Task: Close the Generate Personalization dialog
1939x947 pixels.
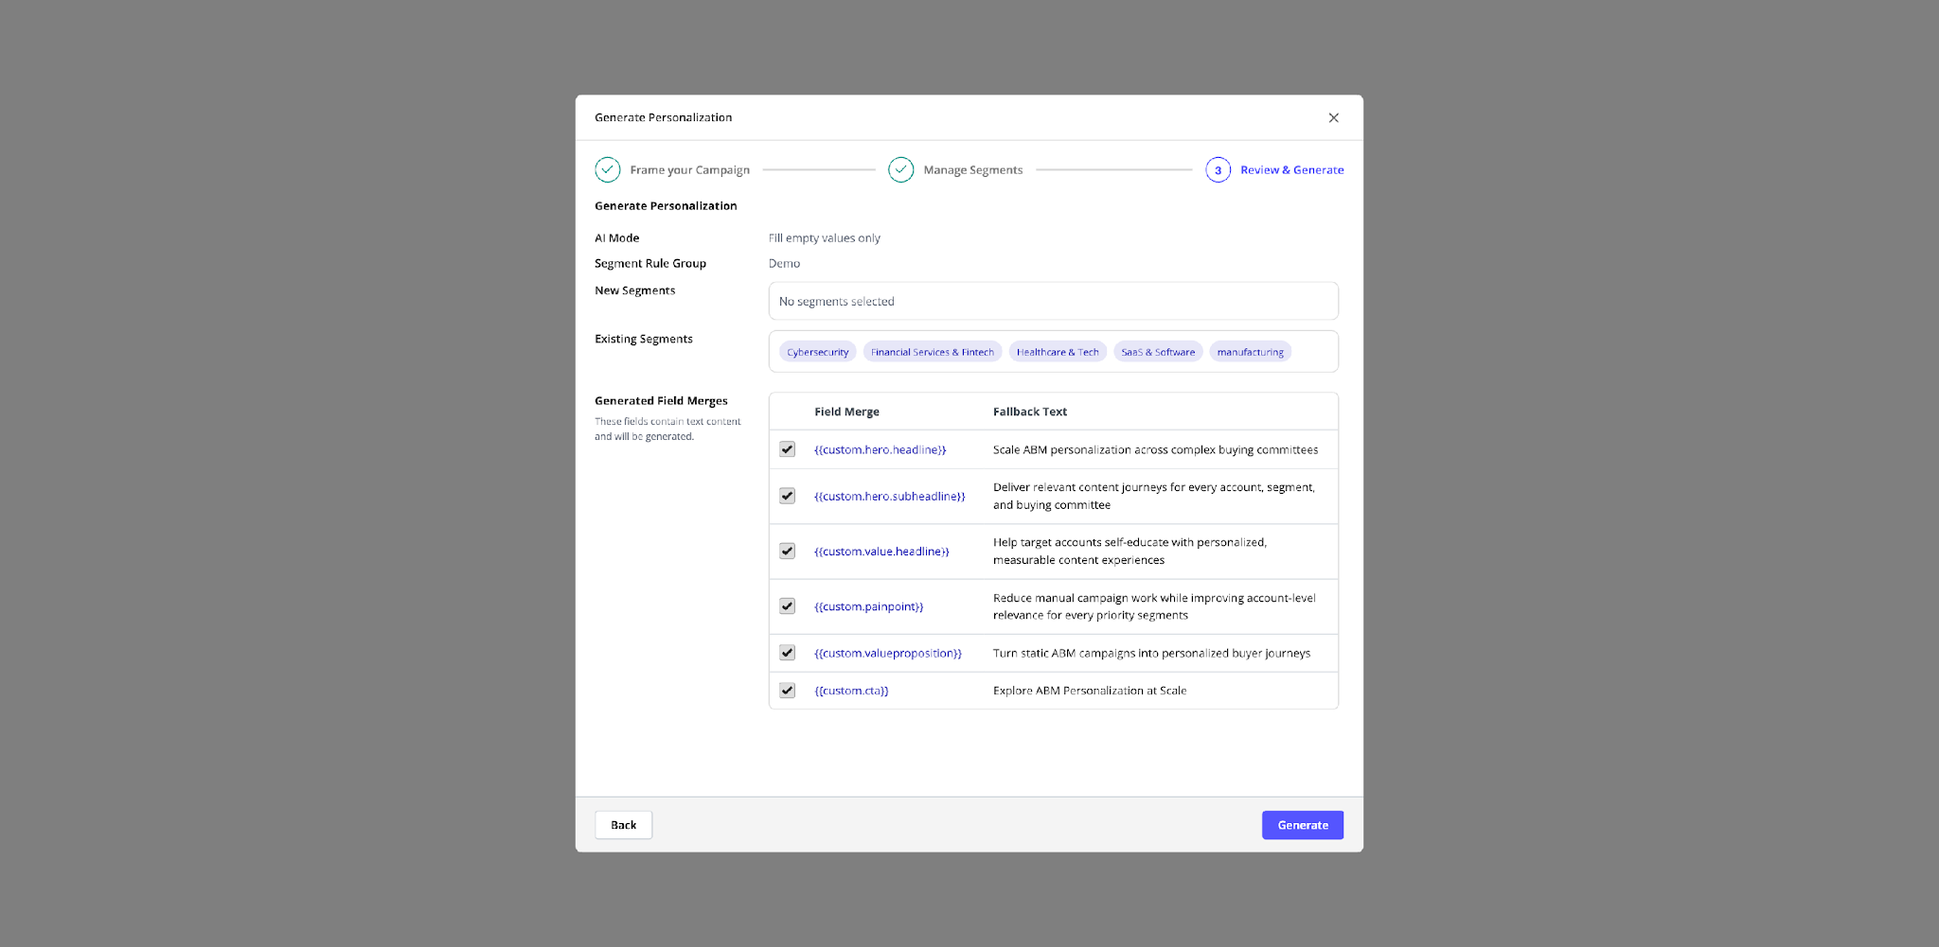Action: point(1333,117)
